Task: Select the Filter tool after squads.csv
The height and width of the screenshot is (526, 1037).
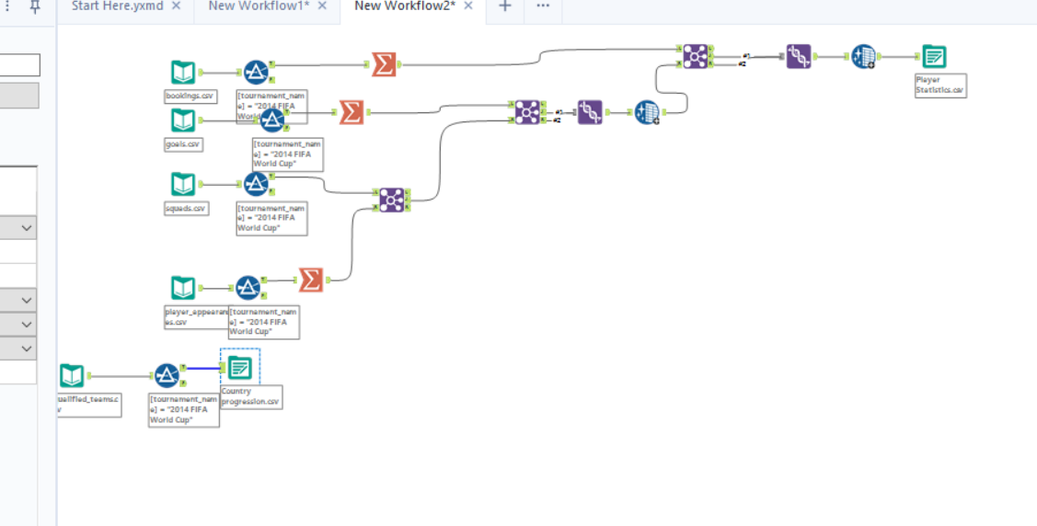Action: click(256, 184)
